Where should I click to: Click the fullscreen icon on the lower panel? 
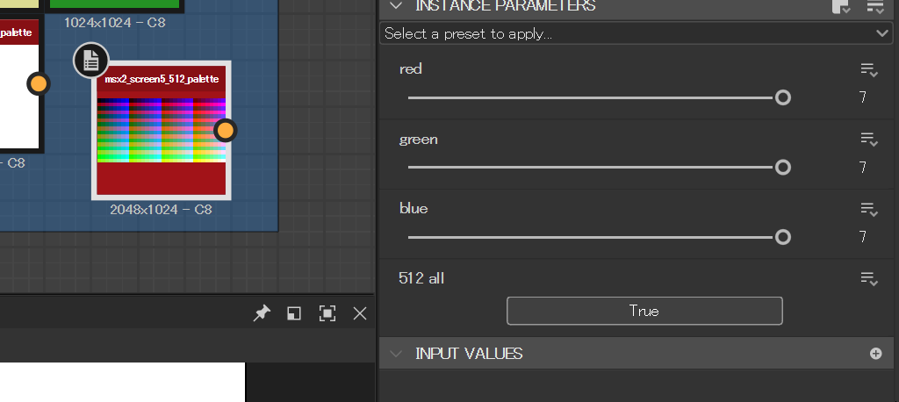[327, 313]
